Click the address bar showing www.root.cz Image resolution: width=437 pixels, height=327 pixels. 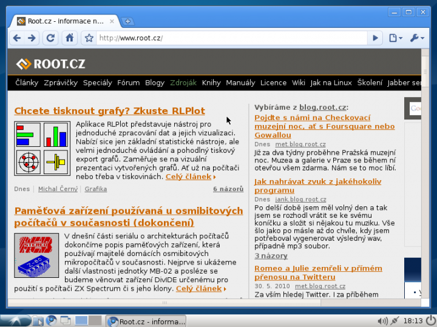(231, 38)
